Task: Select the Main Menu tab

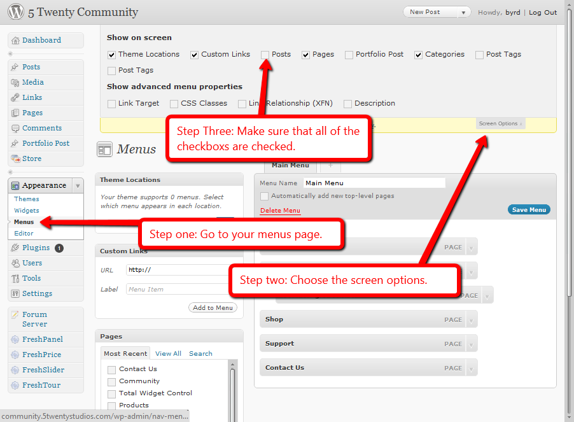Action: coord(290,165)
